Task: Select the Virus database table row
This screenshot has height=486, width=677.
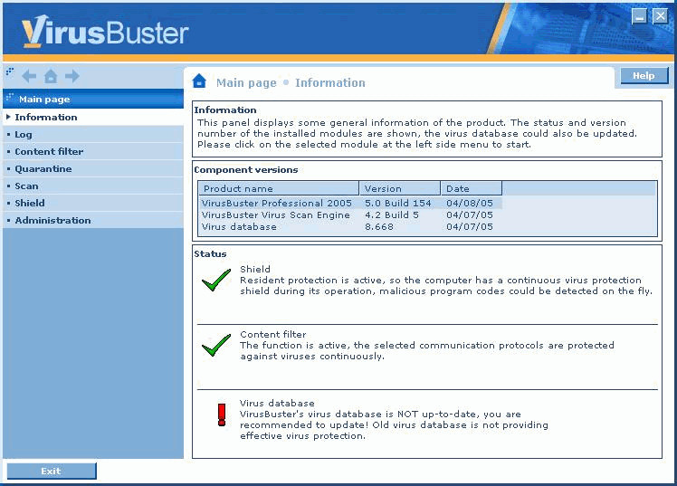Action: pos(350,226)
